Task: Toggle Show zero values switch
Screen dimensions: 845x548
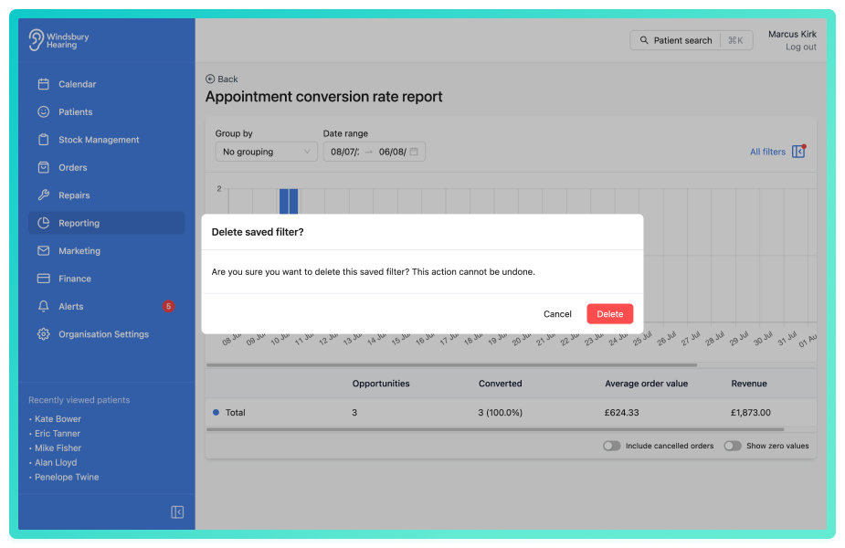Action: pyautogui.click(x=733, y=446)
